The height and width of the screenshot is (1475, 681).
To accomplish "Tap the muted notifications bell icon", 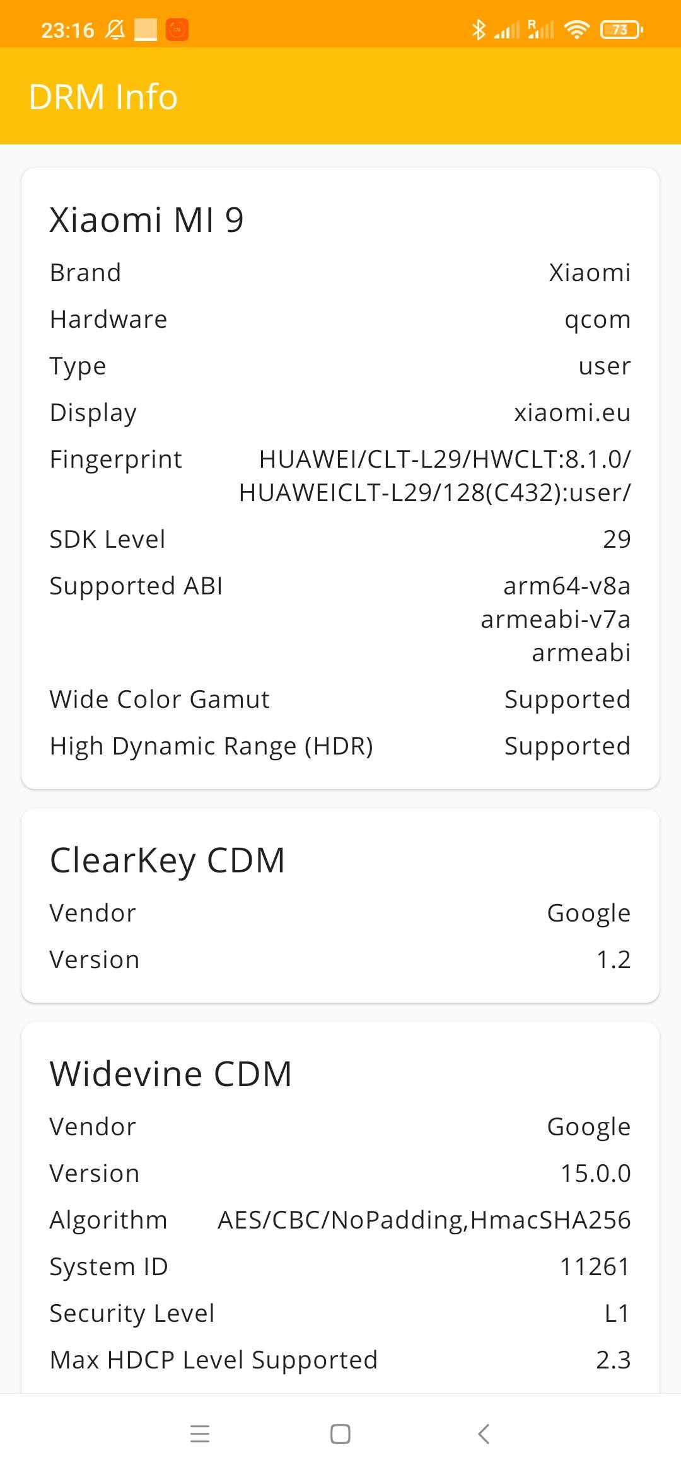I will (x=115, y=30).
